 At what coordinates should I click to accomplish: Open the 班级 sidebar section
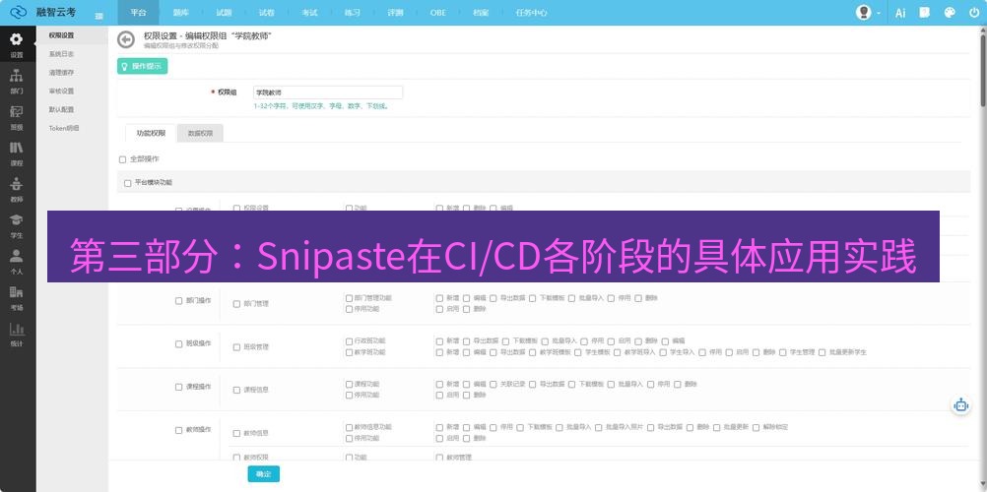click(x=17, y=117)
